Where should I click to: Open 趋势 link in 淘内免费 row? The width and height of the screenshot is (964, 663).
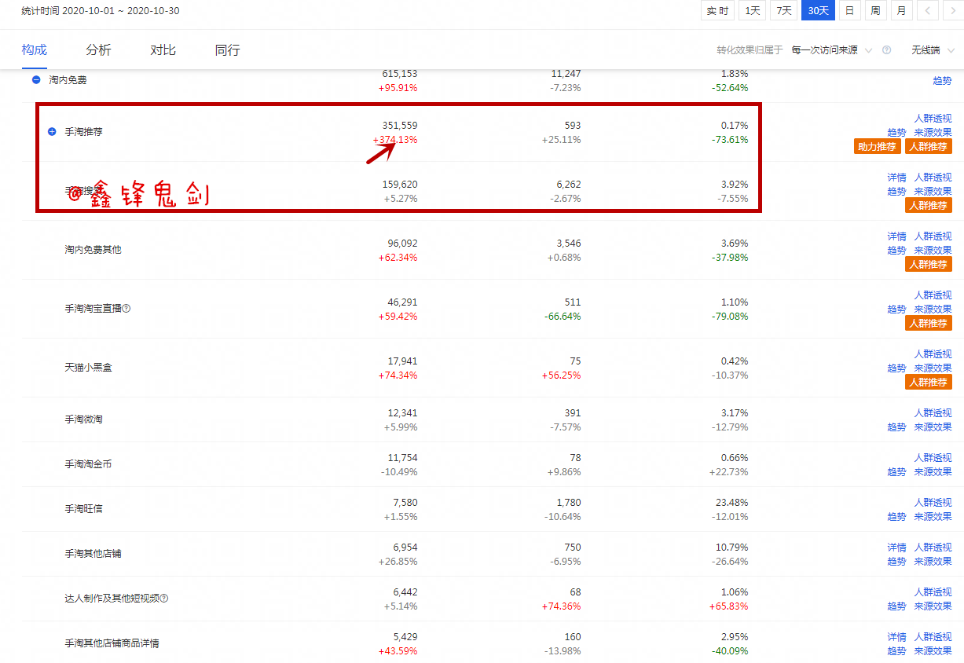click(942, 81)
